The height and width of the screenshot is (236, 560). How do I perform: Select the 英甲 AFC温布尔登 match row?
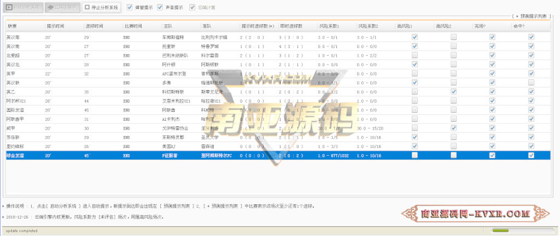click(278, 73)
